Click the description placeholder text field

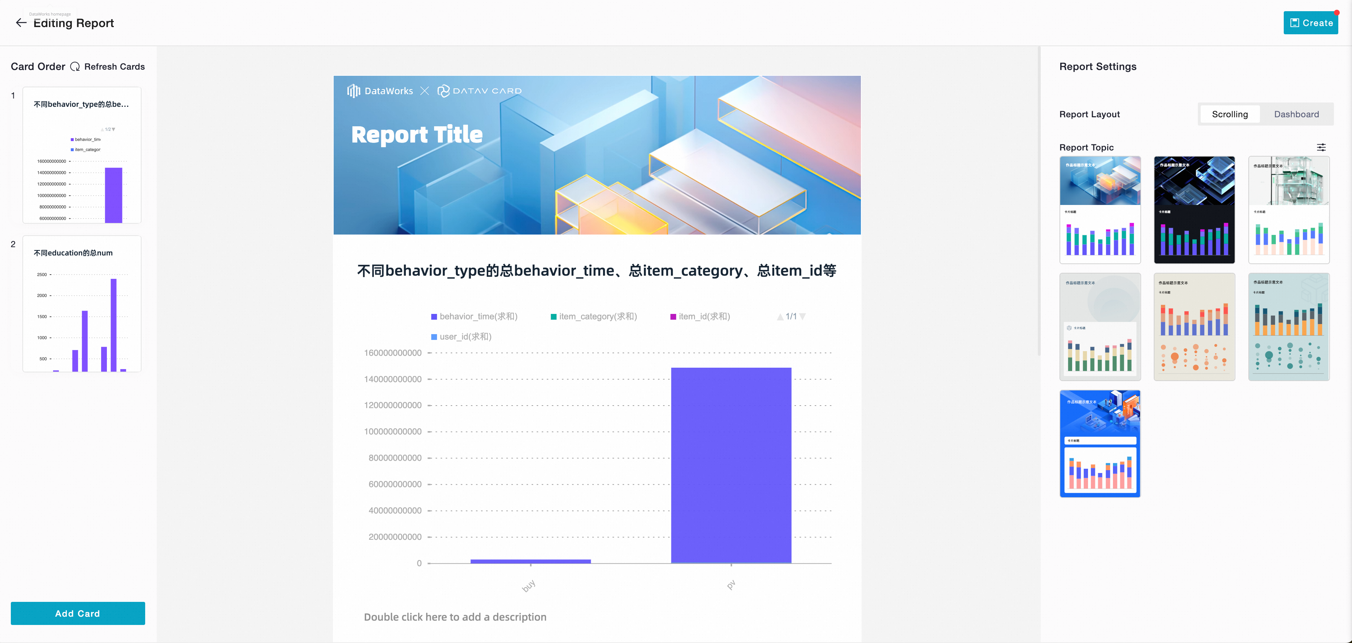pyautogui.click(x=455, y=617)
